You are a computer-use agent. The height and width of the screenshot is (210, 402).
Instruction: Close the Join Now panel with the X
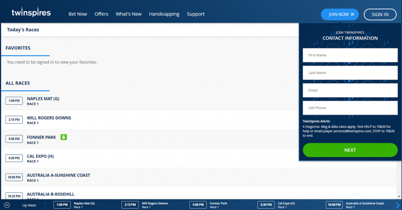click(352, 14)
